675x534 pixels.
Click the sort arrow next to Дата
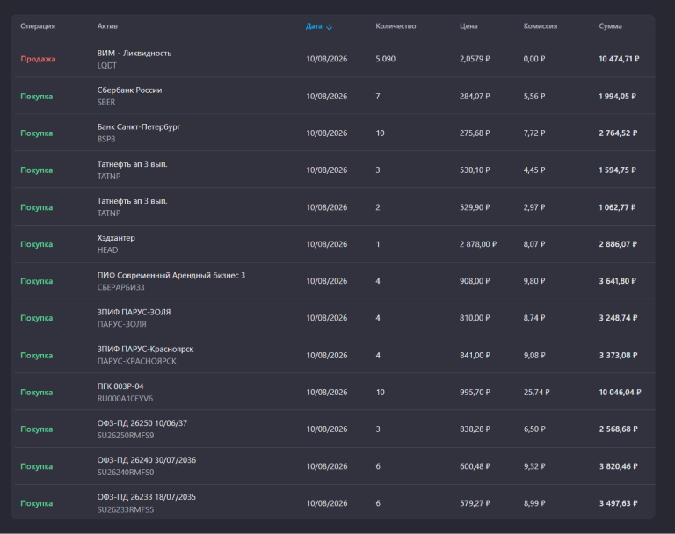(330, 27)
